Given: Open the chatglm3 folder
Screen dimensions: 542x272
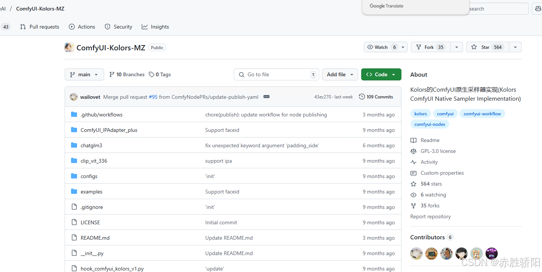Looking at the screenshot, I should pyautogui.click(x=91, y=145).
